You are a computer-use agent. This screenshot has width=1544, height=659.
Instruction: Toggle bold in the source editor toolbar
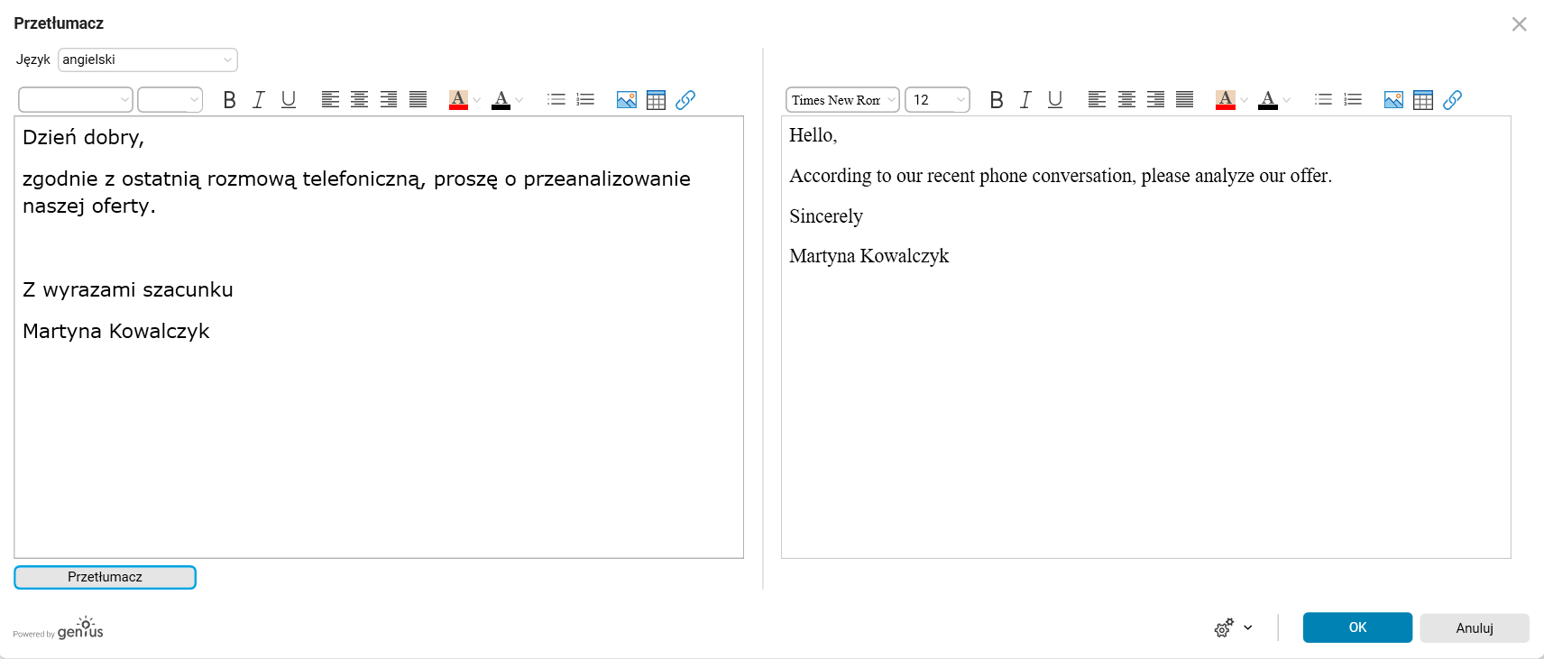pyautogui.click(x=229, y=100)
